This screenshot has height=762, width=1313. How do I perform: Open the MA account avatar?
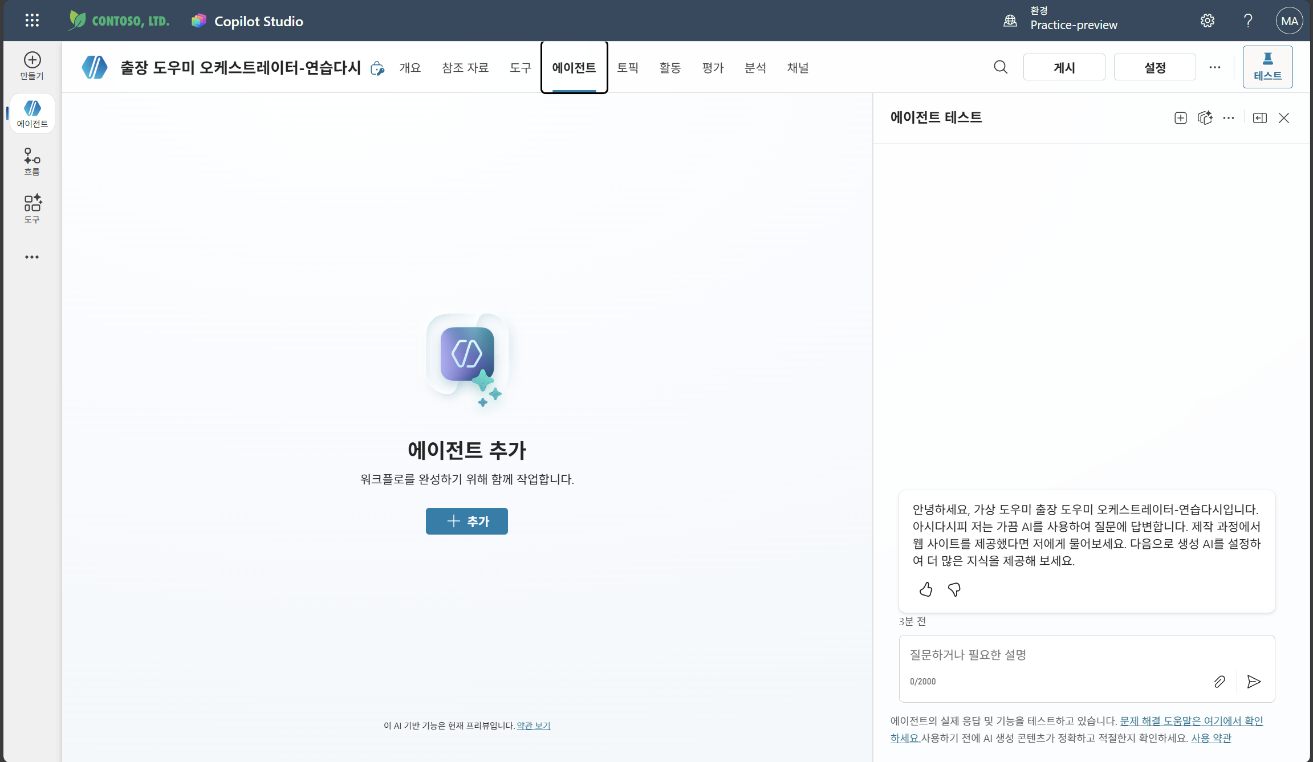point(1289,21)
